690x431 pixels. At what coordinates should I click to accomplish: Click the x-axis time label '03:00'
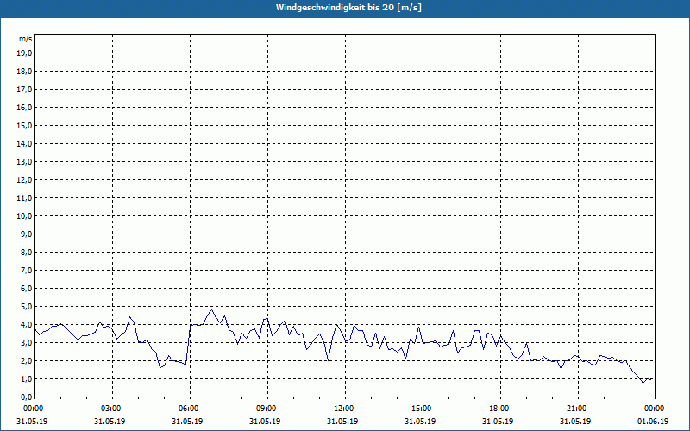pos(112,409)
